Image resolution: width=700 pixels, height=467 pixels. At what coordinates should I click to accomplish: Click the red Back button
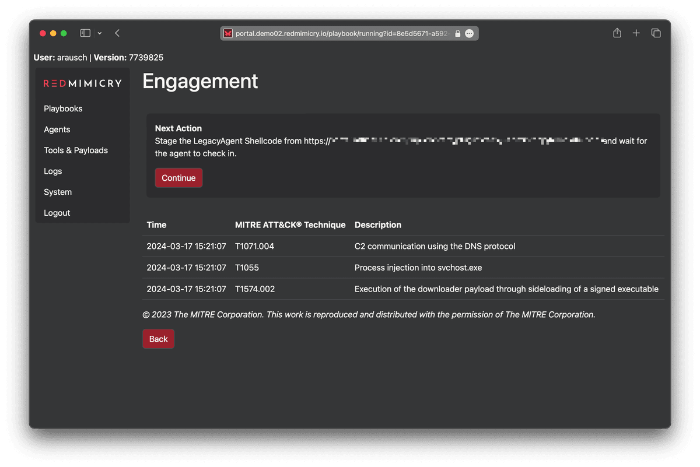(159, 339)
